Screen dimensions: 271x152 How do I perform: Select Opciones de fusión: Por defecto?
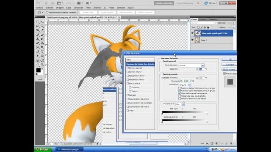[x=140, y=64]
